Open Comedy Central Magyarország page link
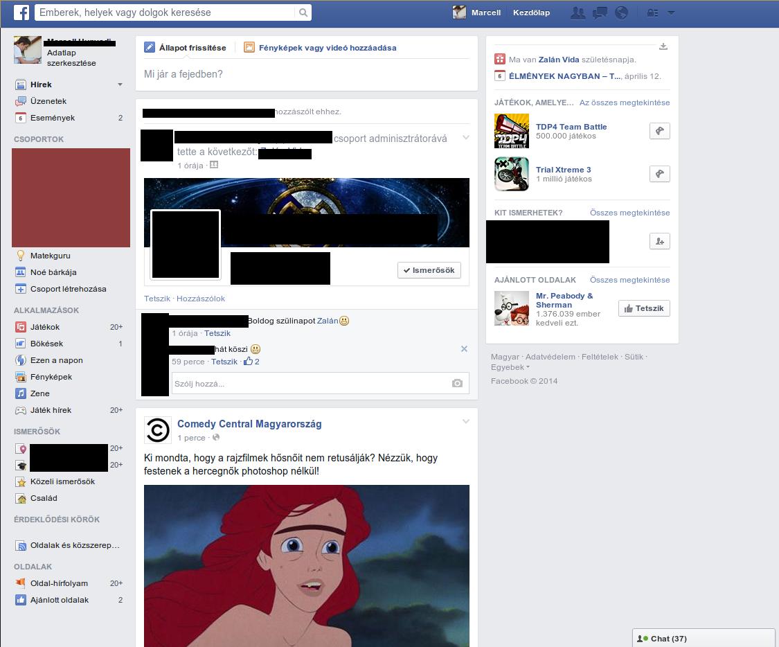This screenshot has width=779, height=647. click(x=249, y=424)
